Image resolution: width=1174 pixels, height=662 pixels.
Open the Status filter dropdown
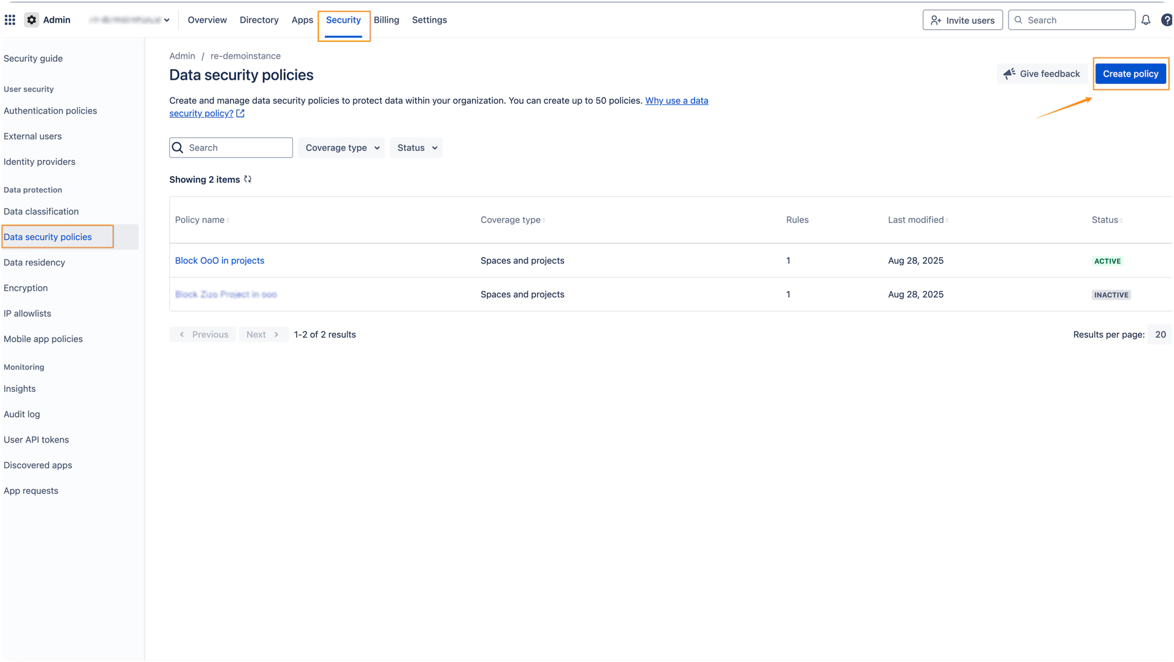[416, 148]
